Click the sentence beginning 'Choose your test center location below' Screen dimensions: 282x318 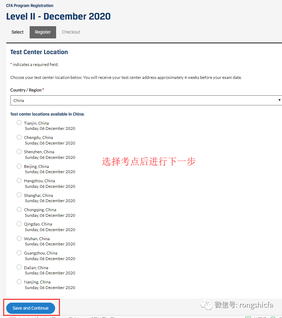click(x=126, y=77)
